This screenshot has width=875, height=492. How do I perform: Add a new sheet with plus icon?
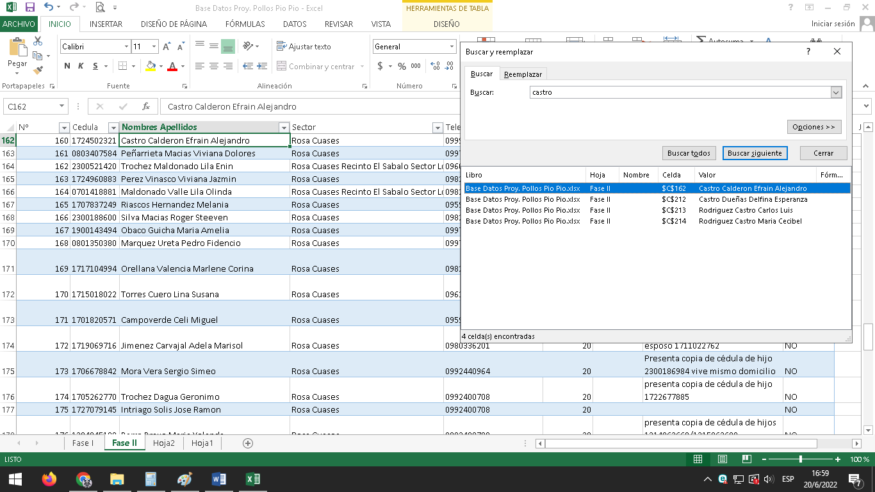click(248, 443)
